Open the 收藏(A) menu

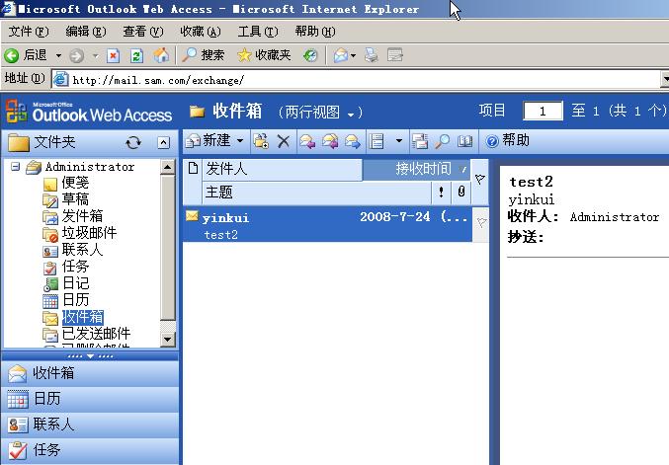click(x=200, y=32)
